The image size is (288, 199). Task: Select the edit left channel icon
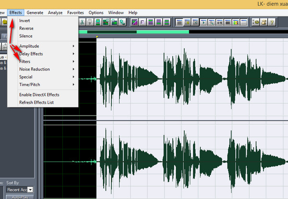pyautogui.click(x=151, y=23)
